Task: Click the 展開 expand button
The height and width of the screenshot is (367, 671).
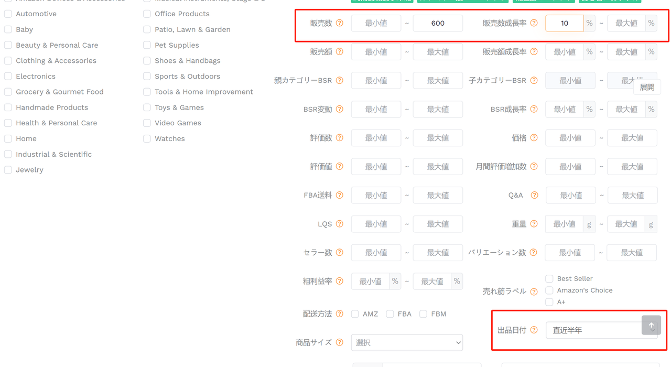Action: point(647,88)
